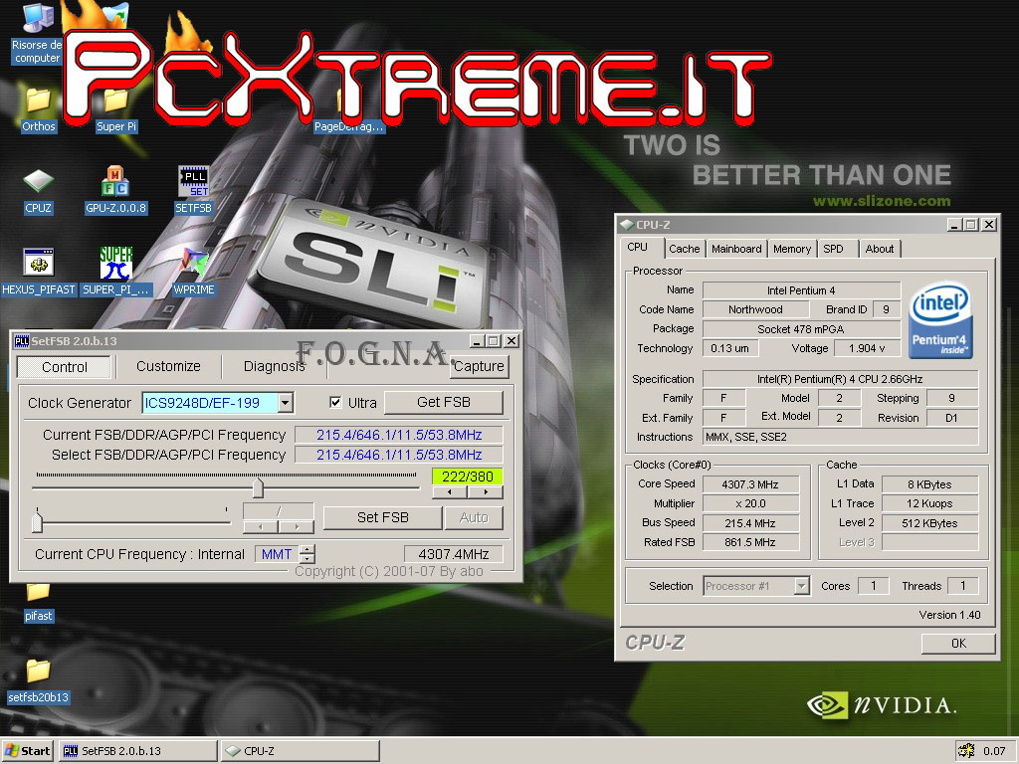Launch GPU-Z.0.0.8 desktop icon
The image size is (1019, 764).
(115, 192)
